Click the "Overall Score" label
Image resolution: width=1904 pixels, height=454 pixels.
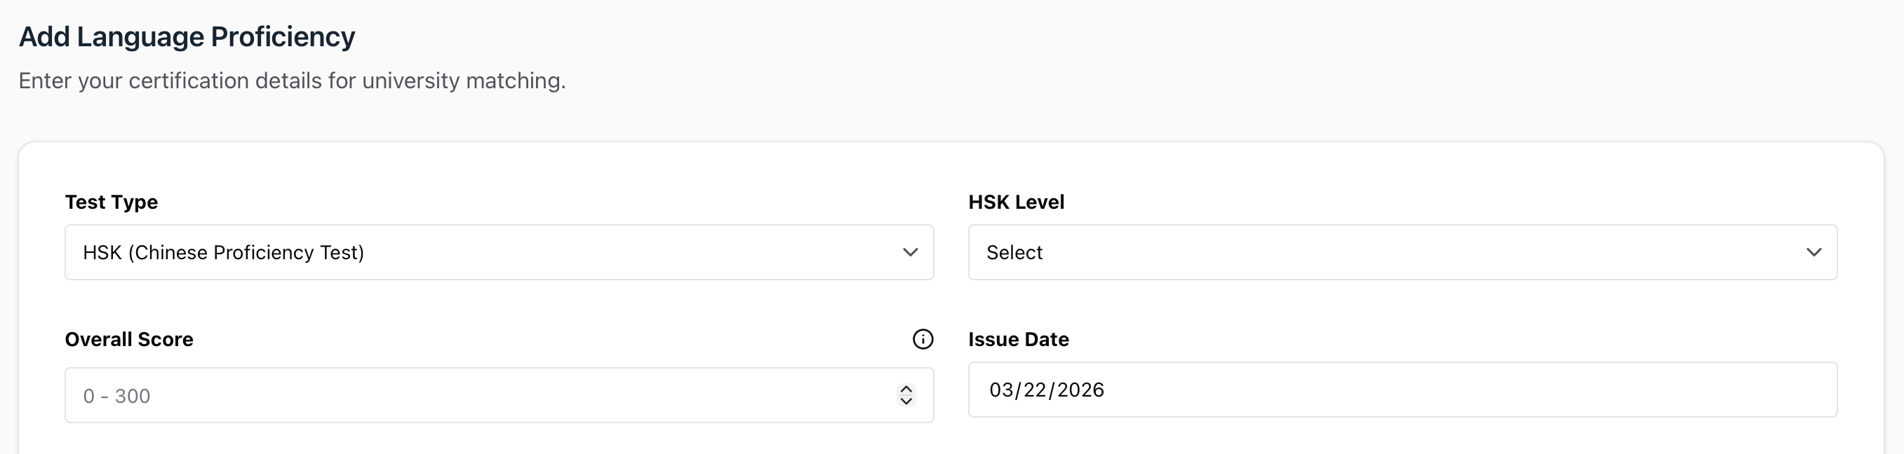coord(129,340)
